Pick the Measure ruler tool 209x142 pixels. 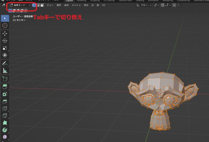(x=5, y=71)
